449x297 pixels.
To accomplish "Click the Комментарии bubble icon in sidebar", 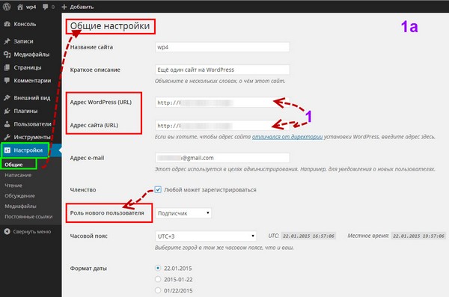I will tap(7, 81).
